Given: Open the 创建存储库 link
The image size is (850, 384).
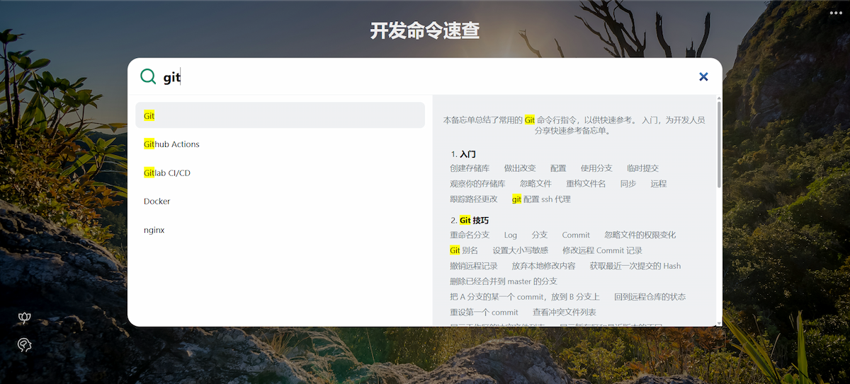Looking at the screenshot, I should pos(470,168).
